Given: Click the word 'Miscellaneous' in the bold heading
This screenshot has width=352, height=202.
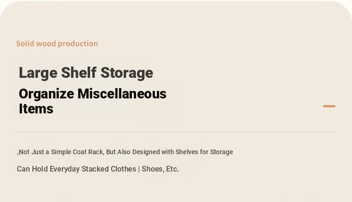Looking at the screenshot, I should coord(122,94).
